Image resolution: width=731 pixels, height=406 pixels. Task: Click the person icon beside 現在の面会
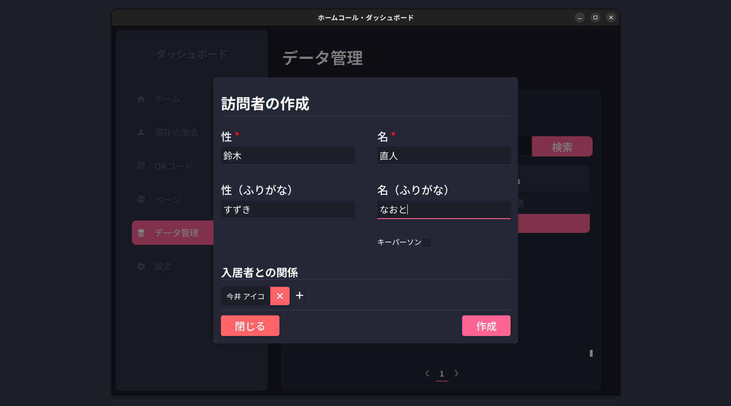click(x=141, y=133)
